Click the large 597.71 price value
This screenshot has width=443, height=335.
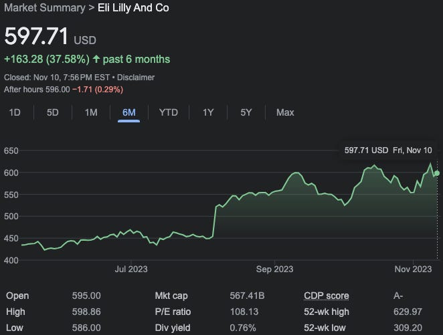pyautogui.click(x=36, y=36)
